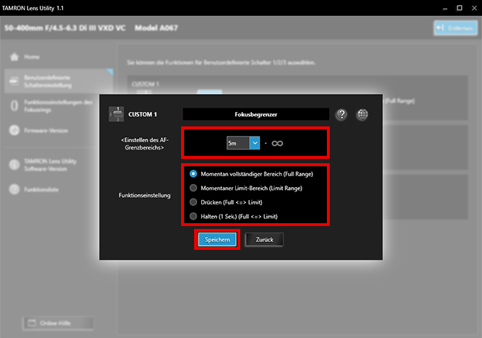The height and width of the screenshot is (338, 482).
Task: Click the Speichern button
Action: [x=217, y=239]
